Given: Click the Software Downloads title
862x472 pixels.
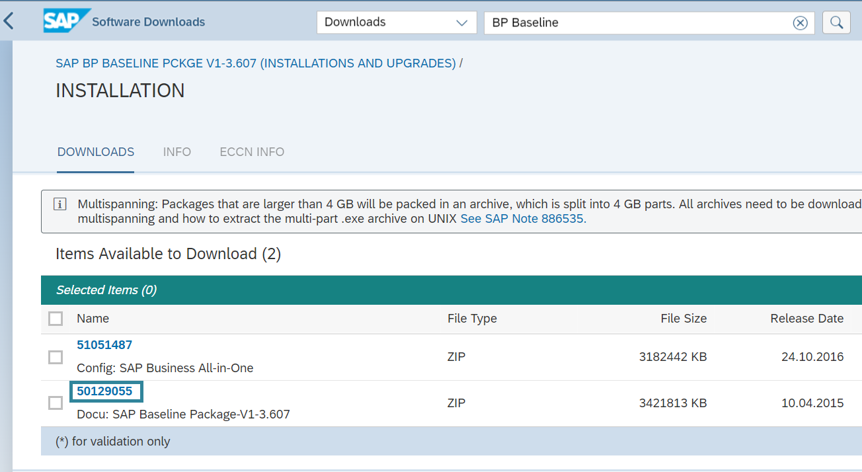Looking at the screenshot, I should 149,22.
